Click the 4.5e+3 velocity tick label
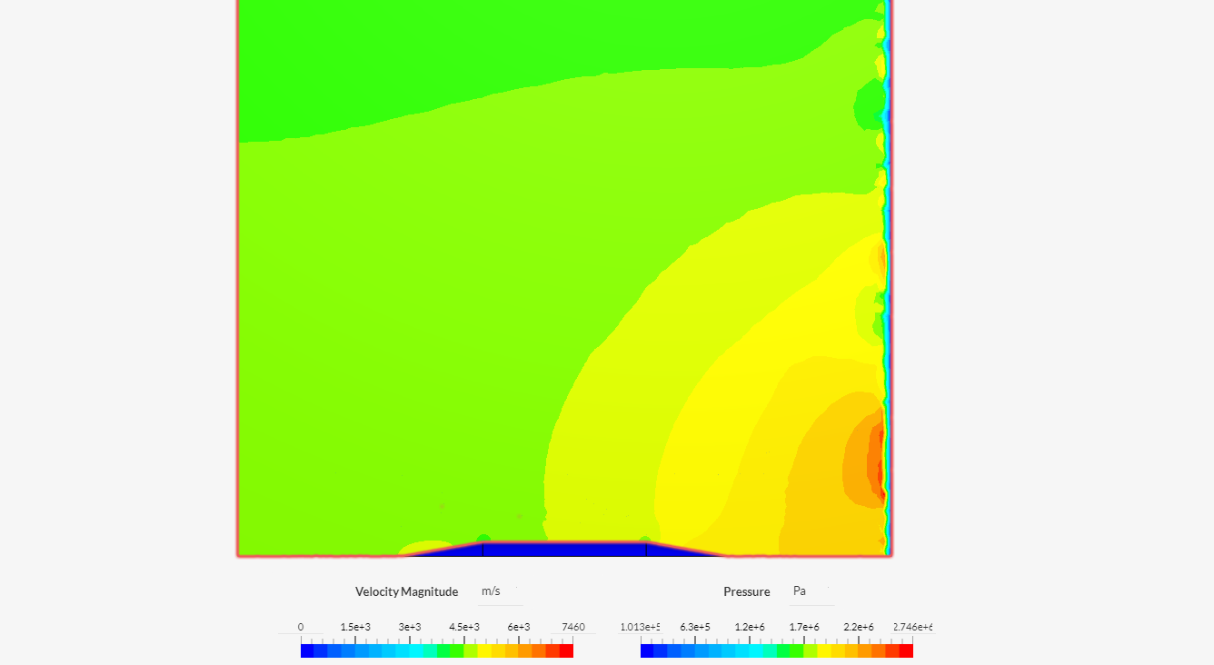The height and width of the screenshot is (665, 1214). click(x=464, y=627)
